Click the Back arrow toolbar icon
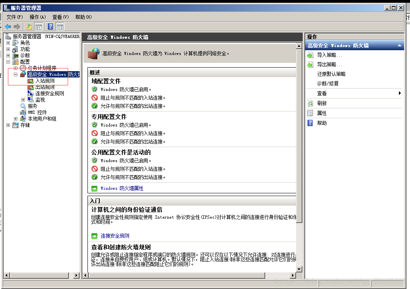 [x=8, y=26]
